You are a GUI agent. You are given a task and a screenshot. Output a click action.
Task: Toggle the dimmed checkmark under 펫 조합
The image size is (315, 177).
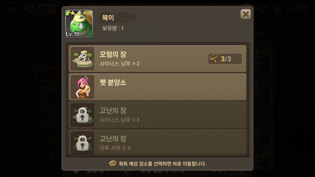pyautogui.click(x=42, y=47)
